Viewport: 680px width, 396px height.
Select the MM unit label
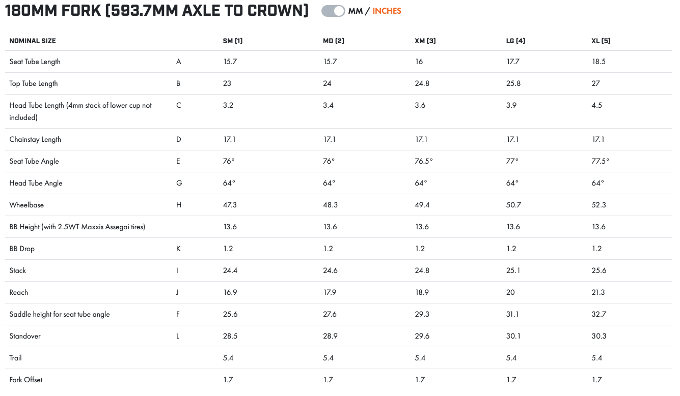point(355,11)
